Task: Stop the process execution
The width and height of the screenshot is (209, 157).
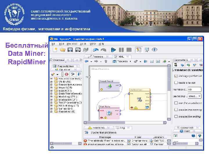Action: click(x=129, y=50)
